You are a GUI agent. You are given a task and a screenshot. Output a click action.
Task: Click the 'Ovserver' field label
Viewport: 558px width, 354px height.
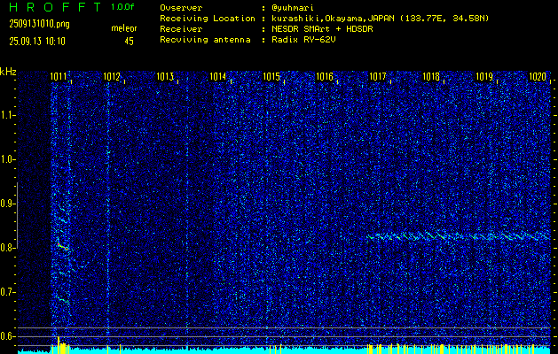181,8
